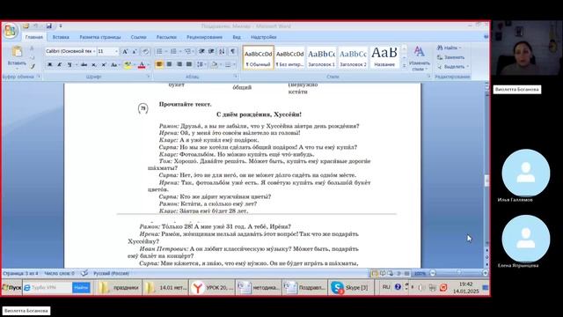Open Skype [3] from the taskbar
Image resolution: width=563 pixels, height=317 pixels.
pos(350,288)
